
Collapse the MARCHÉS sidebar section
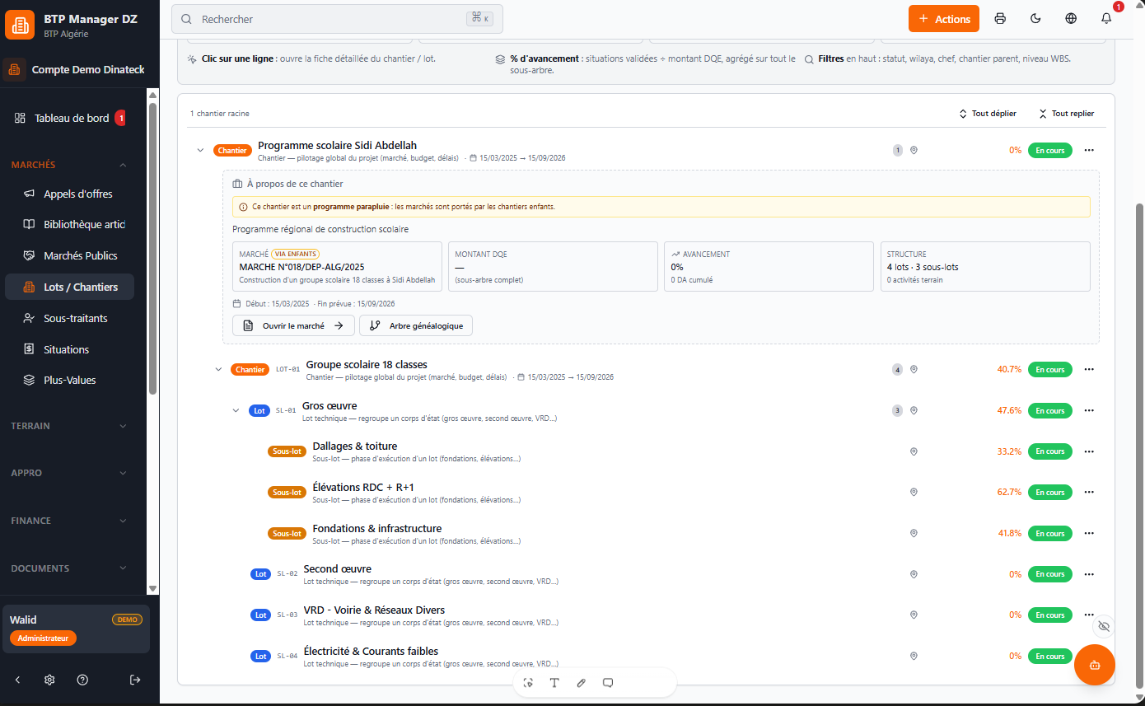click(70, 165)
